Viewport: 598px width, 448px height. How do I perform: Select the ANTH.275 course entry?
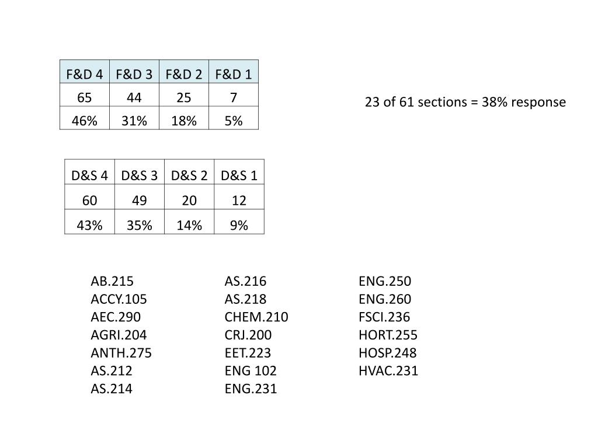[121, 353]
